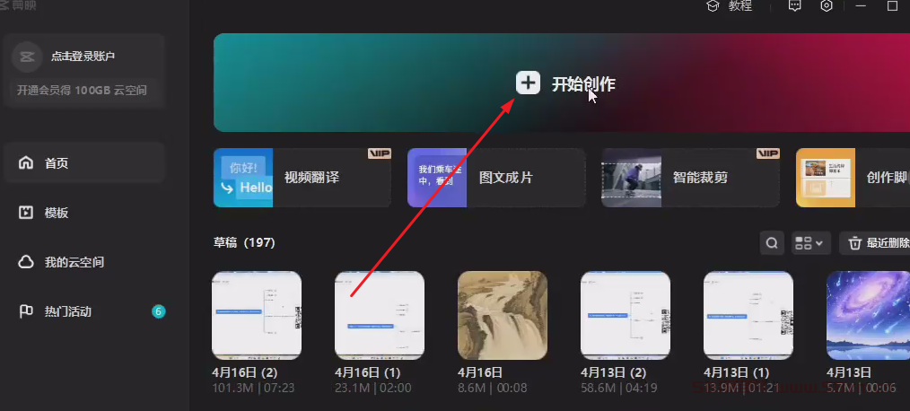Search drafts with the magnifier icon

coord(771,243)
